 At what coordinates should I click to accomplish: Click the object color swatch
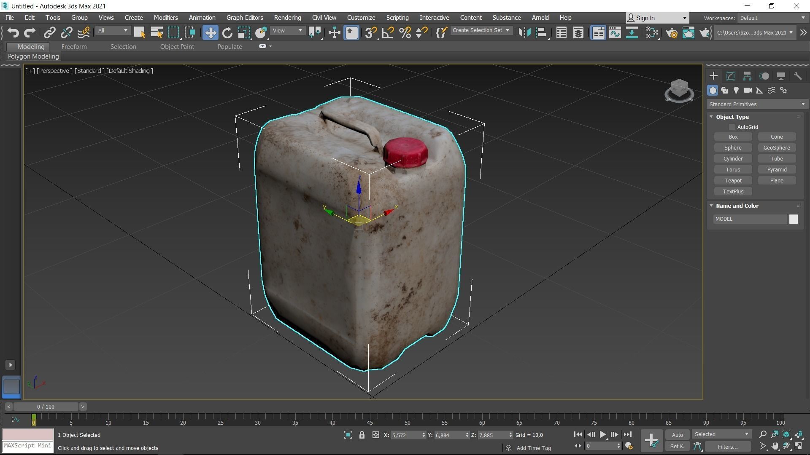coord(793,219)
